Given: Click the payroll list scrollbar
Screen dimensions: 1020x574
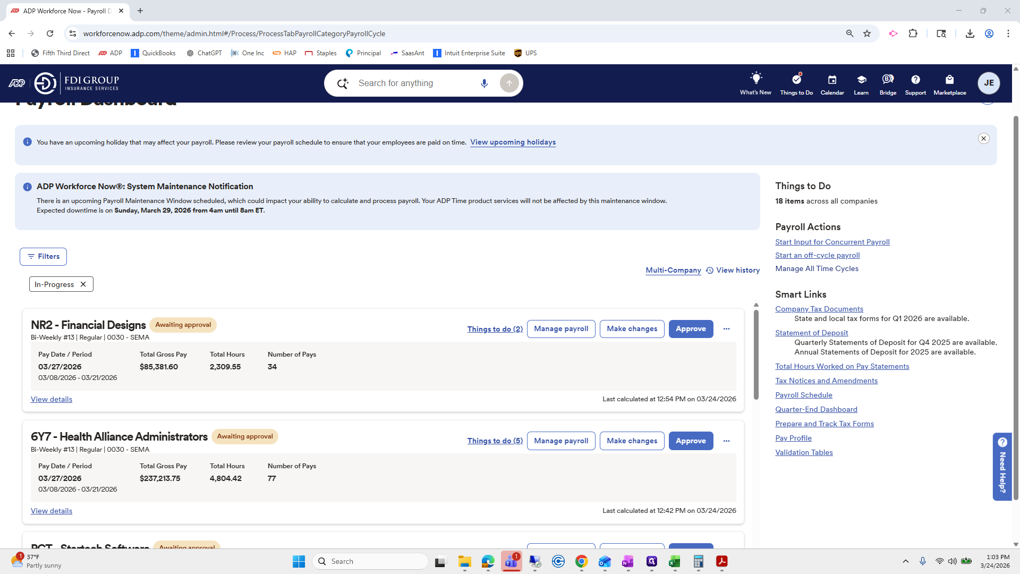Looking at the screenshot, I should [756, 353].
